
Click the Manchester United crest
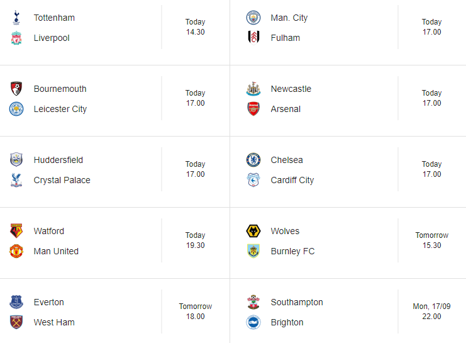click(x=16, y=251)
